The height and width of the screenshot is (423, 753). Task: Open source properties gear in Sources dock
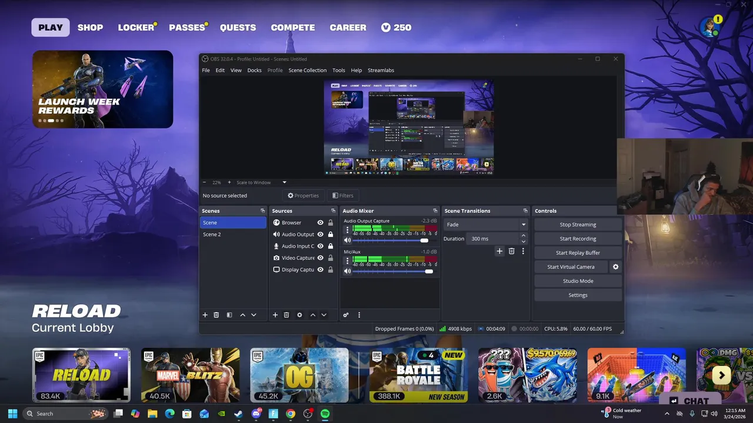[299, 315]
